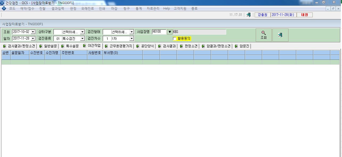
Task: Open the 검진차수 1차 dropdown
Action: click(131, 39)
